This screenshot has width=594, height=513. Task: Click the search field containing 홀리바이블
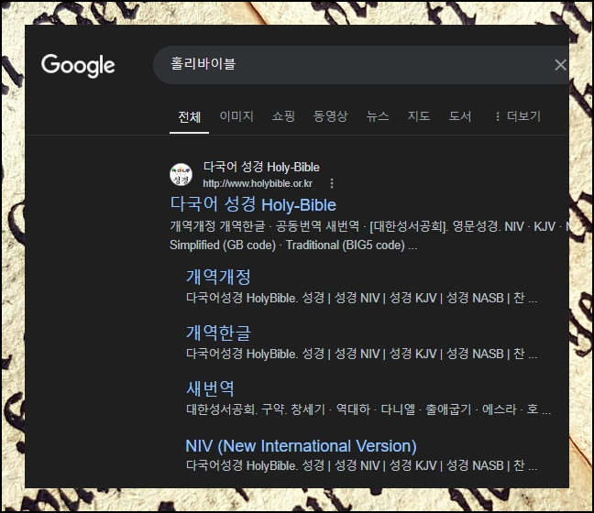[360, 65]
